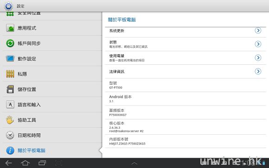Tap the Settings gear icon in title bar

coord(8,6)
